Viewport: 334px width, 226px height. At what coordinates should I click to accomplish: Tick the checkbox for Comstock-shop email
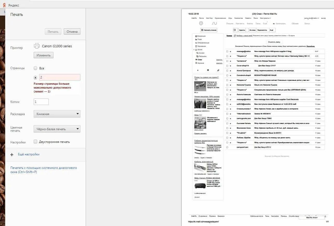227,75
